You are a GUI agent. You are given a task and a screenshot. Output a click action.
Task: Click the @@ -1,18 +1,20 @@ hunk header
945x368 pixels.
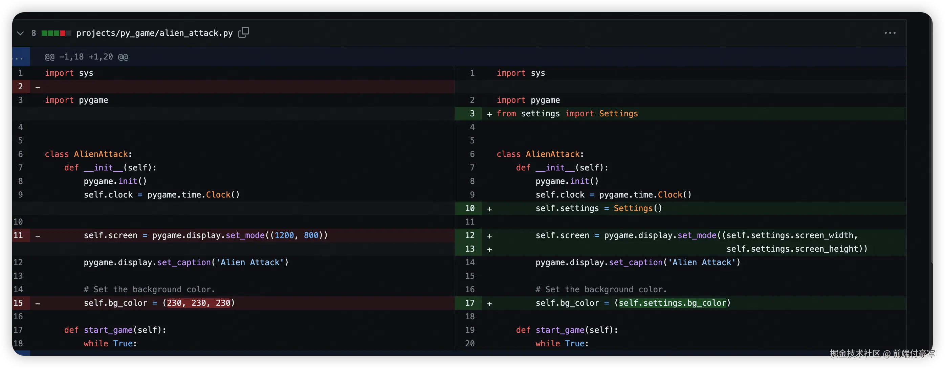coord(86,57)
